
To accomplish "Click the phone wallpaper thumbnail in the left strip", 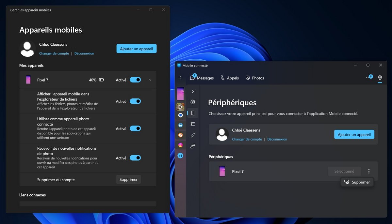I will pyautogui.click(x=180, y=94).
